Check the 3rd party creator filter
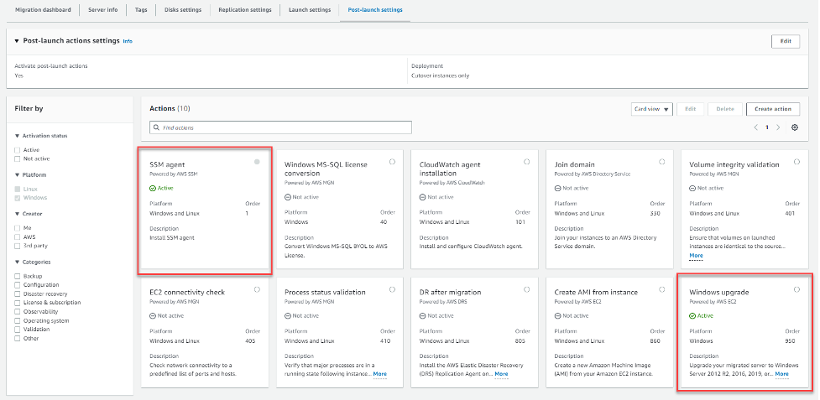820x400 pixels. pos(18,246)
